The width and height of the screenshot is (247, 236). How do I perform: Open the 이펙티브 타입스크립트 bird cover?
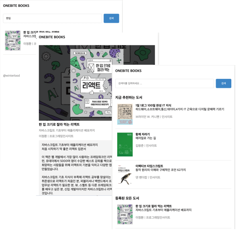point(125,174)
